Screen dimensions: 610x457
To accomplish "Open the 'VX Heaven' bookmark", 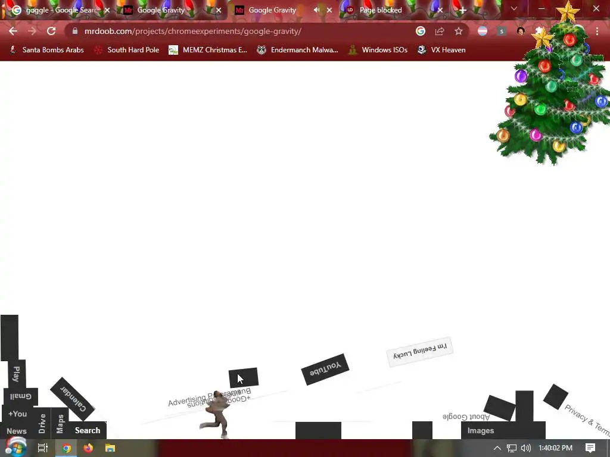I will [x=441, y=50].
